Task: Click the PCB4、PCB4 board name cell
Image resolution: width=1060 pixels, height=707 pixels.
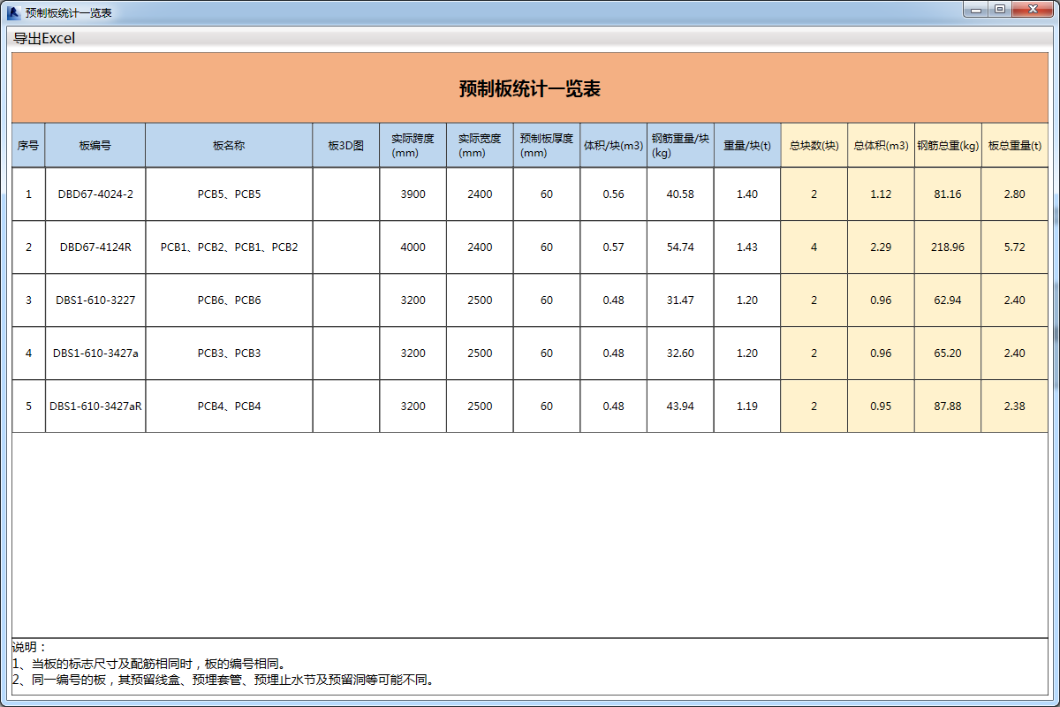Action: [x=229, y=407]
